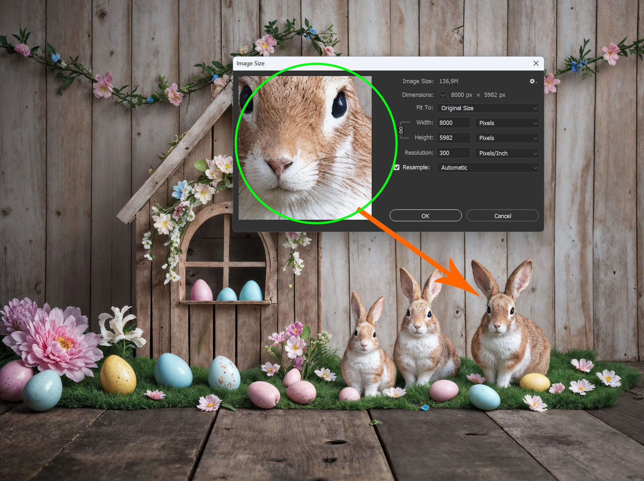Open the Dimensions unit chevron dropdown
644x481 pixels.
(443, 95)
